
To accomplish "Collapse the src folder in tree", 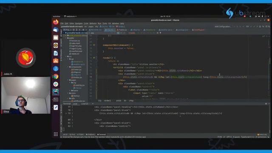I will [66, 57].
